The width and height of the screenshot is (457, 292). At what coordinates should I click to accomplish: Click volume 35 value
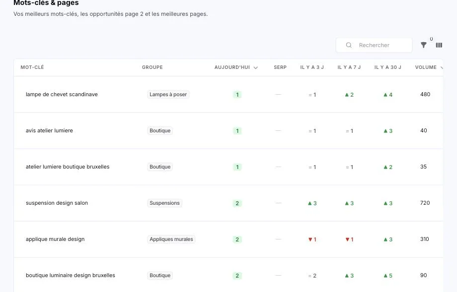click(424, 167)
